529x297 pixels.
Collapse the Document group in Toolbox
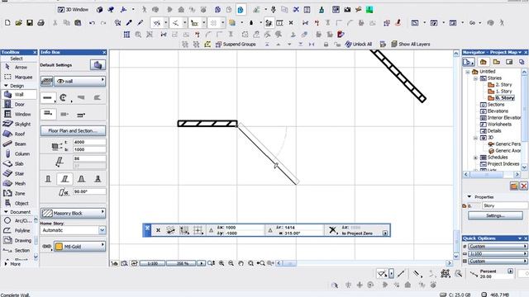[x=6, y=212]
